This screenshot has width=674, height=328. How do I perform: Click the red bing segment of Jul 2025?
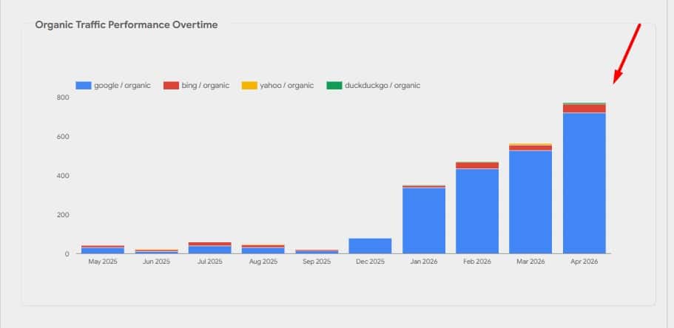[x=210, y=244]
